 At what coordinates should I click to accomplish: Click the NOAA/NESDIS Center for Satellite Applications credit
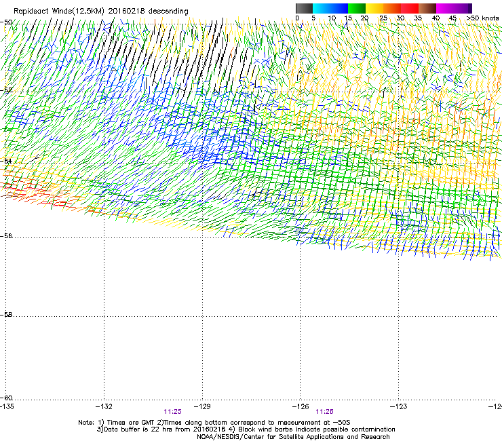coord(293,437)
